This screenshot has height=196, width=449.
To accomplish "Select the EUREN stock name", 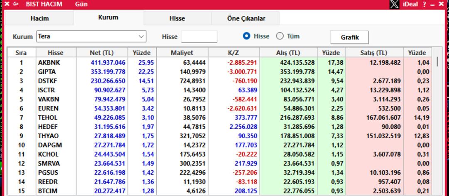I will tap(48, 108).
